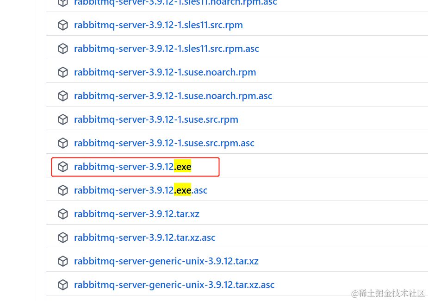Click package icon beside sles11.src.rpm.asc
Viewport: 428px width, 301px height.
(63, 49)
